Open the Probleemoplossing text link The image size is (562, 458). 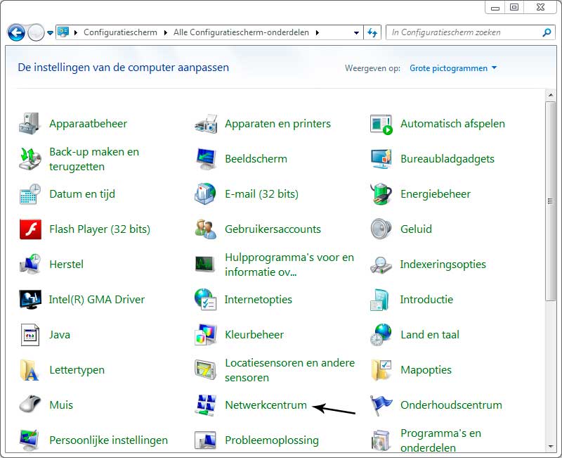[272, 440]
